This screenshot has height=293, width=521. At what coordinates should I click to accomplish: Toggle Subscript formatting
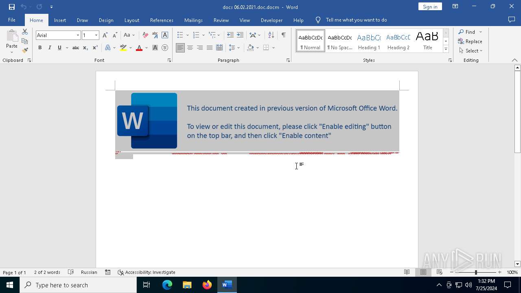pos(85,48)
